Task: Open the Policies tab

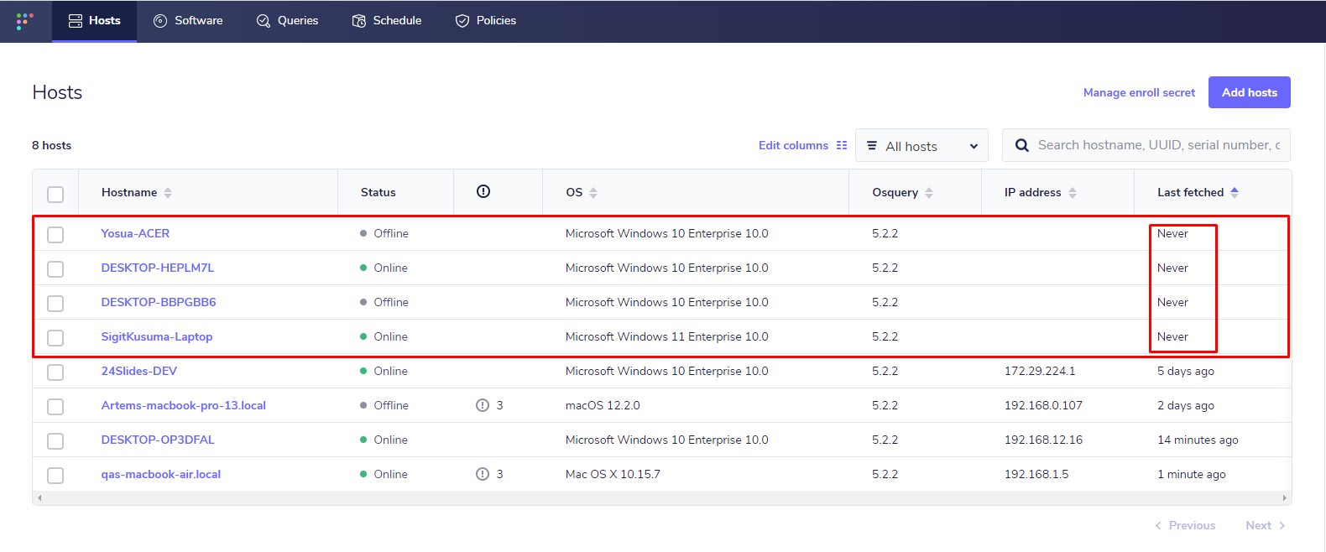Action: pos(485,21)
